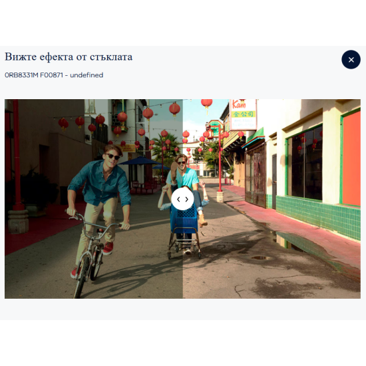The image size is (366, 366).
Task: Click the bright unfiltered half of the photo
Action: pyautogui.click(x=272, y=199)
